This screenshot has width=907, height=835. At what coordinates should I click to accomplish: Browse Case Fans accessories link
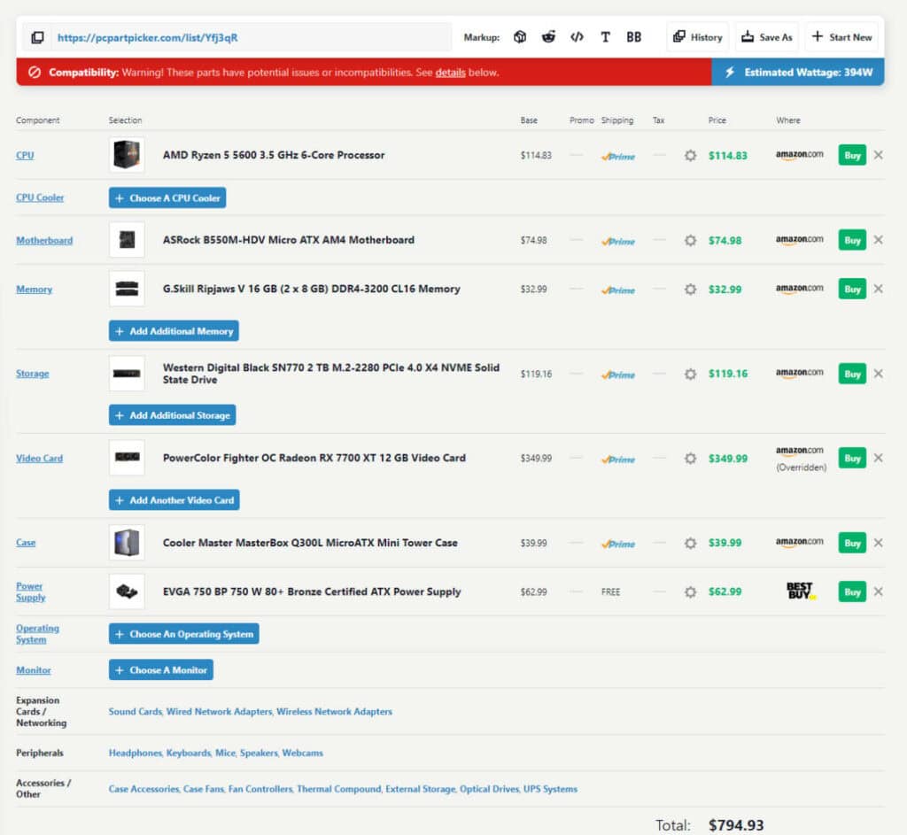[x=204, y=789]
